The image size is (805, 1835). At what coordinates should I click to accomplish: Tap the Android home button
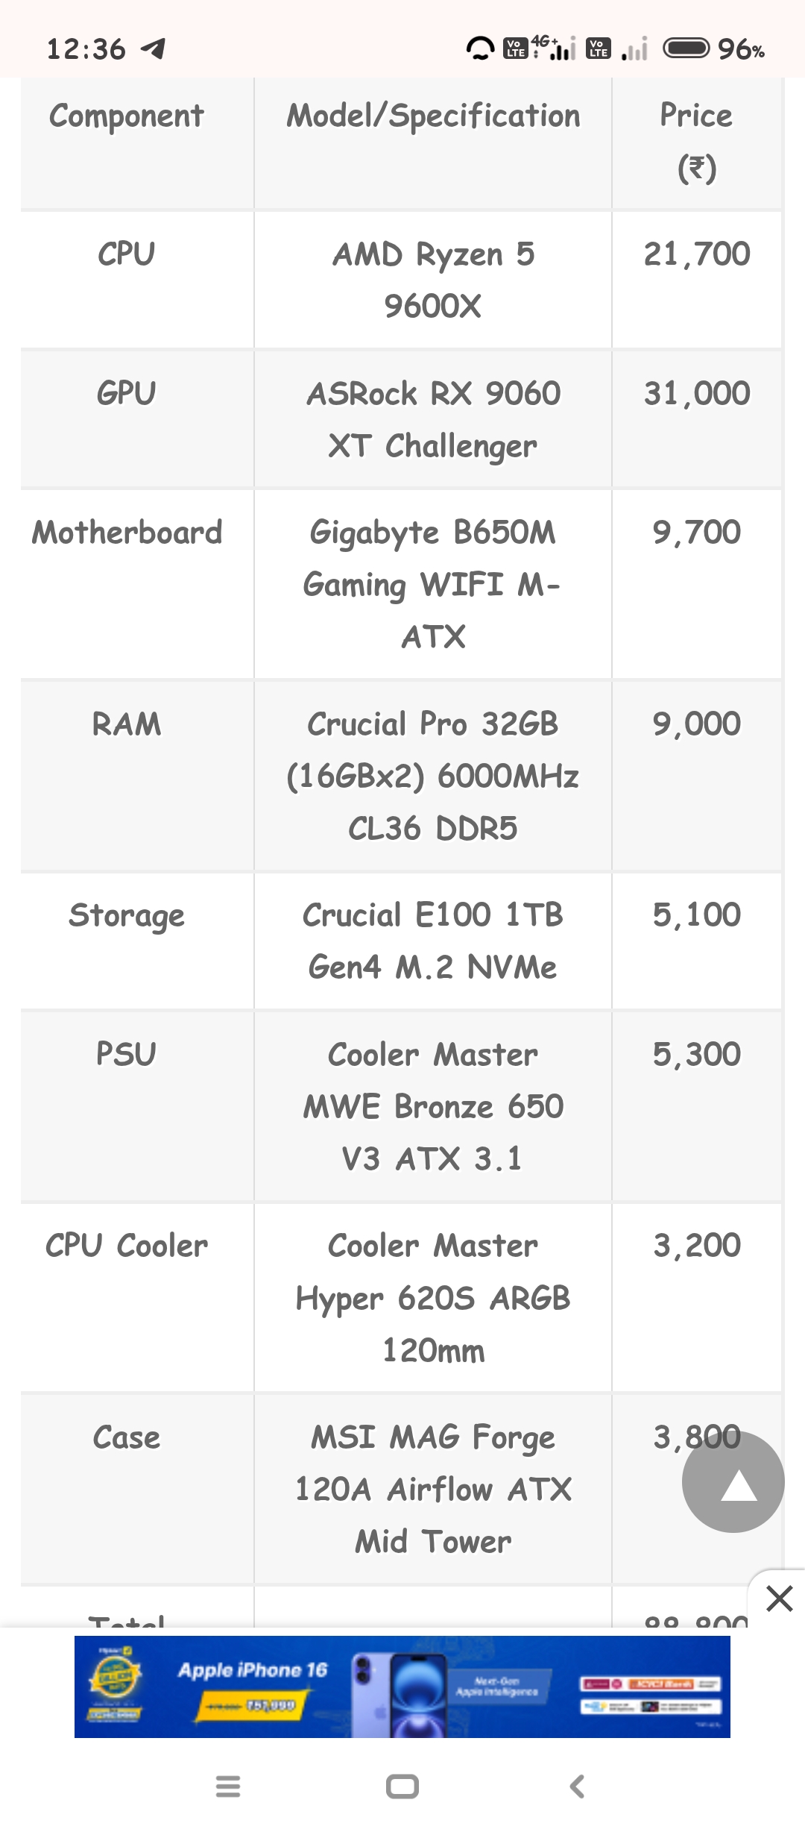click(x=402, y=1787)
